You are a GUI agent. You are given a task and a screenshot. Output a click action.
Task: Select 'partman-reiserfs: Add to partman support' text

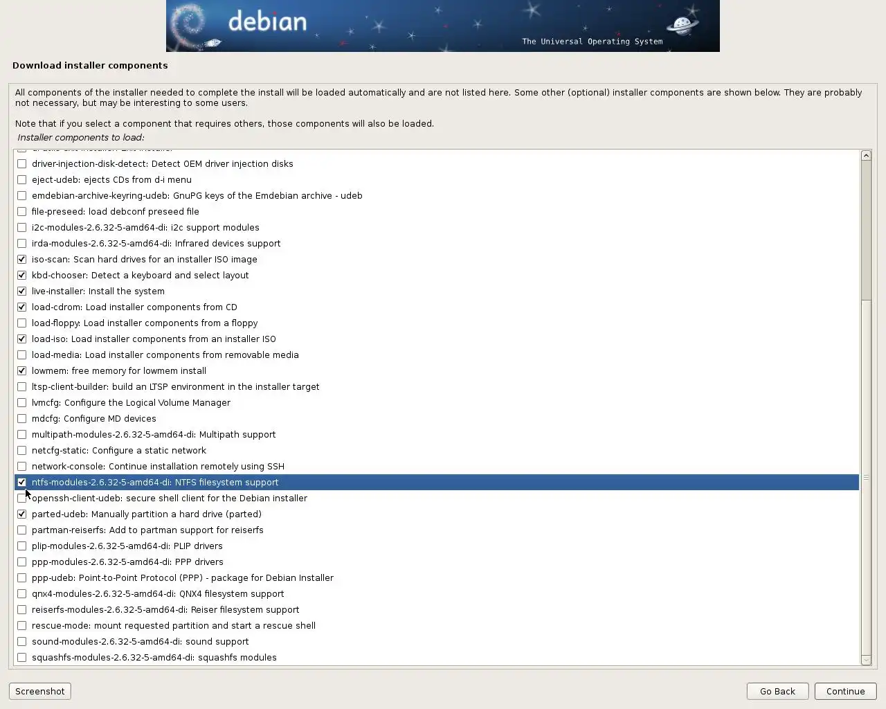tap(147, 530)
